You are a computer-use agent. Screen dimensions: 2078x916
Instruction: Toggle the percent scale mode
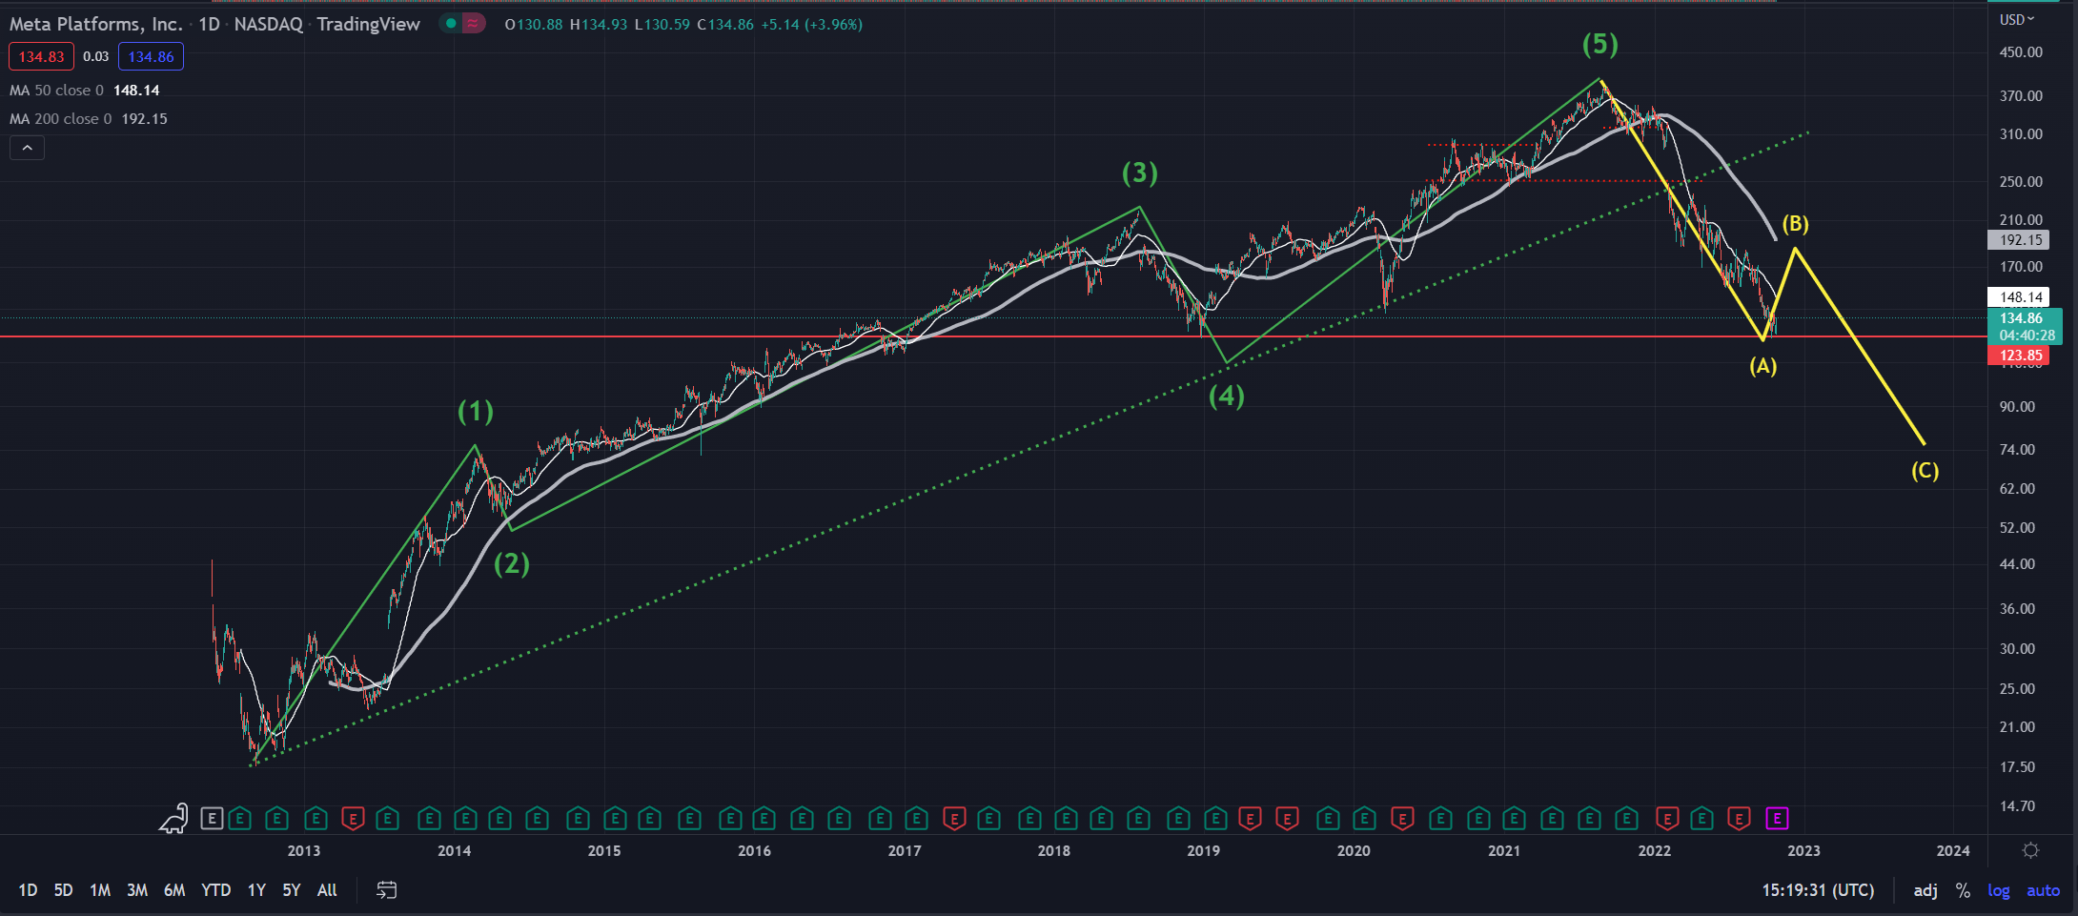[x=1963, y=890]
